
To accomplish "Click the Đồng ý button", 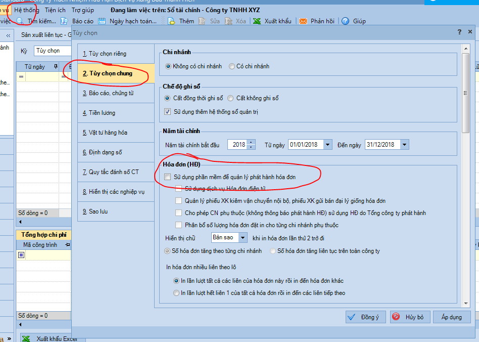I will tap(365, 317).
